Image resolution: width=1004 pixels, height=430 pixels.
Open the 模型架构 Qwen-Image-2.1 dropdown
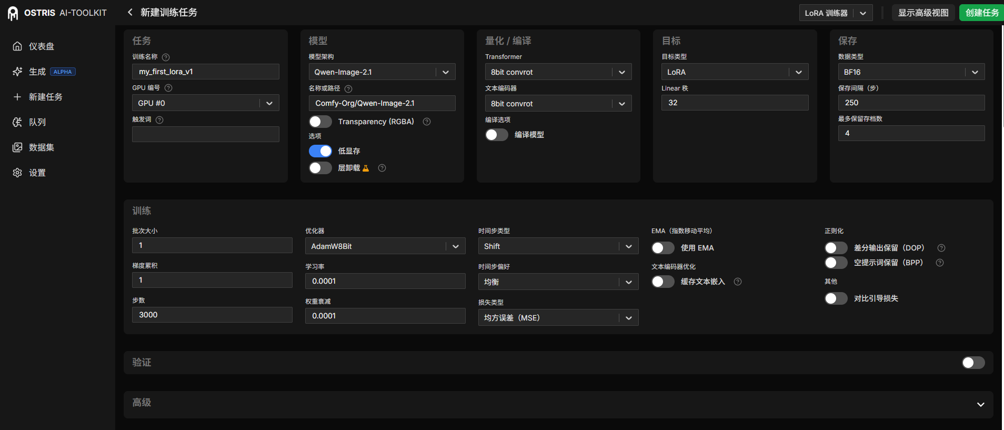tap(382, 72)
